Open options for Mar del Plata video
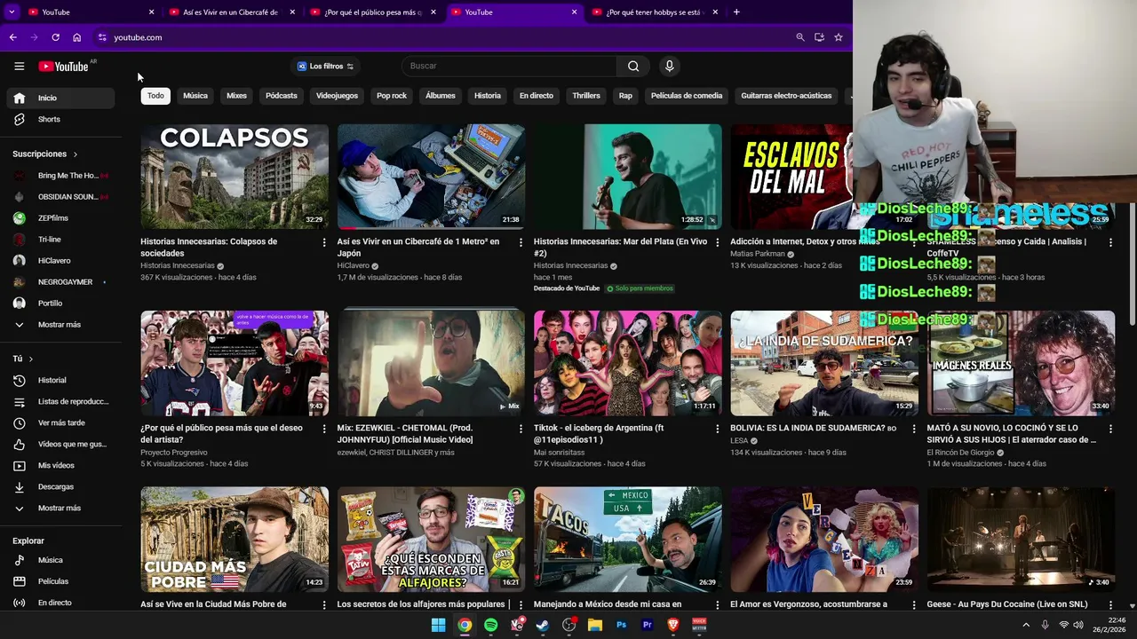Image resolution: width=1137 pixels, height=639 pixels. click(x=717, y=242)
